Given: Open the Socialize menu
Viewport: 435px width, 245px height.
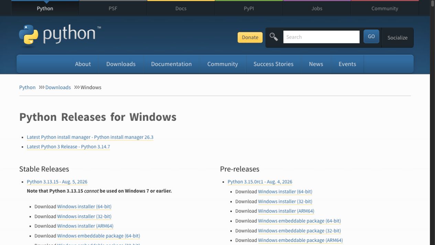Looking at the screenshot, I should (x=398, y=38).
